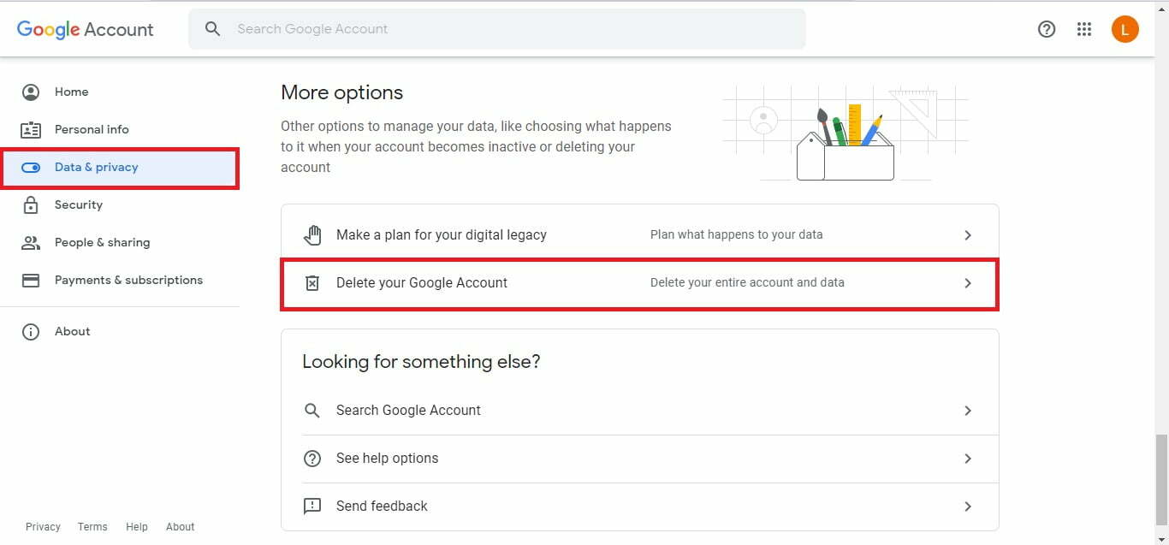Select the digital legacy hand icon
Viewport: 1169px width, 545px height.
click(x=312, y=234)
